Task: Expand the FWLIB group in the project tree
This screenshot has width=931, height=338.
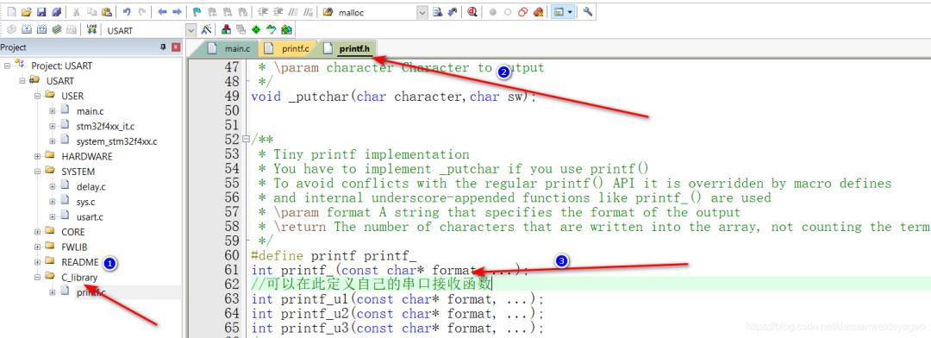Action: click(x=37, y=247)
